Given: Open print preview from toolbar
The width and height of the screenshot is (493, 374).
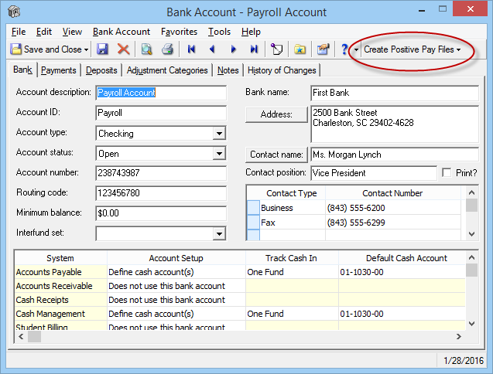Looking at the screenshot, I should [x=147, y=49].
